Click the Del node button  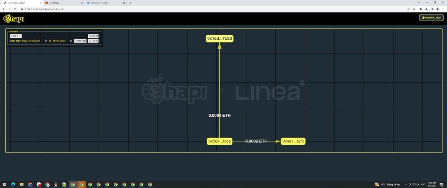tap(93, 41)
